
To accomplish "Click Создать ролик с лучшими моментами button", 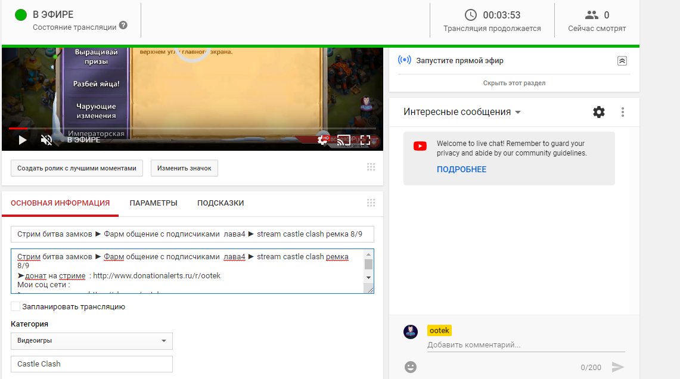I will point(77,168).
